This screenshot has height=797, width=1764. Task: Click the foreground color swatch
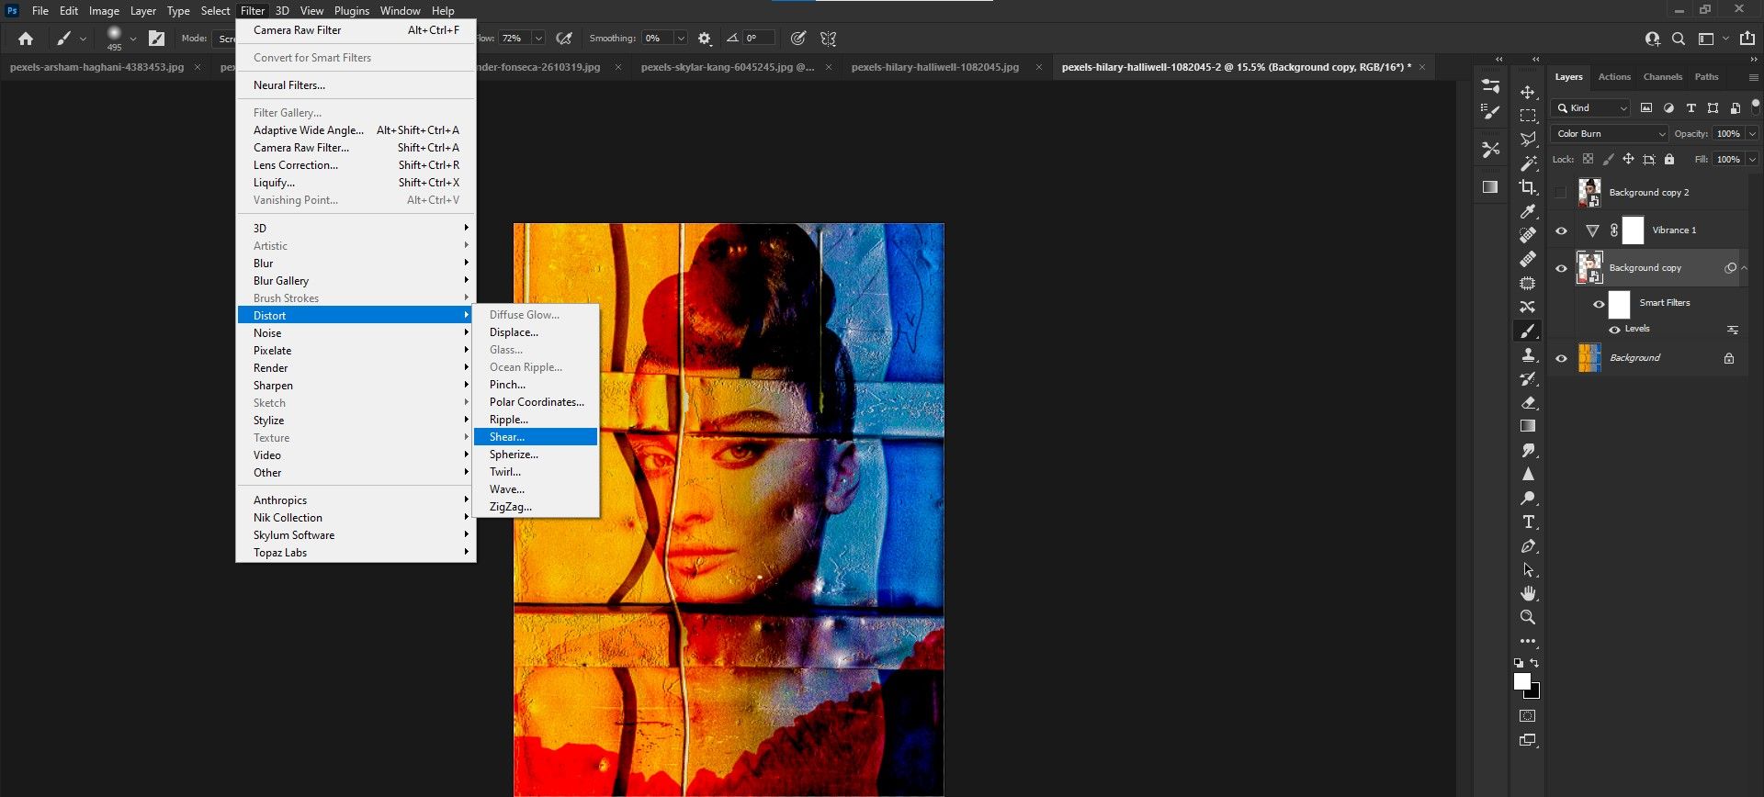(x=1522, y=681)
